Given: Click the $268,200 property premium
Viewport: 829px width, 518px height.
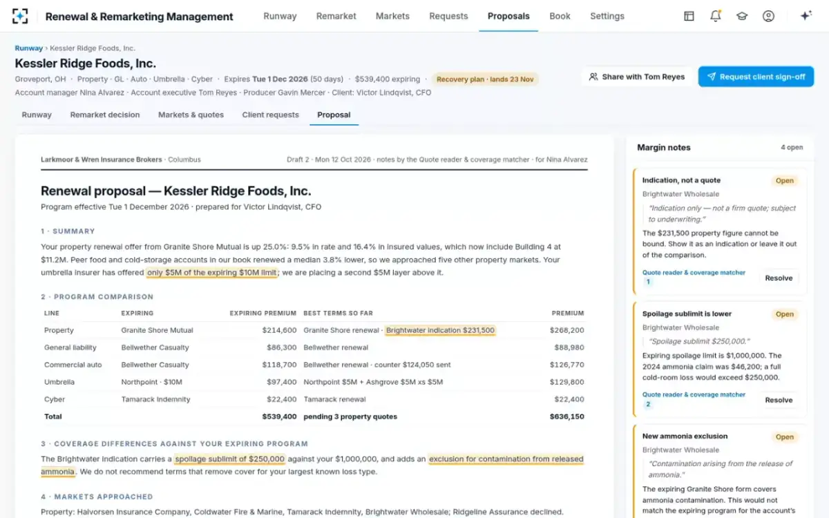Looking at the screenshot, I should [x=566, y=330].
